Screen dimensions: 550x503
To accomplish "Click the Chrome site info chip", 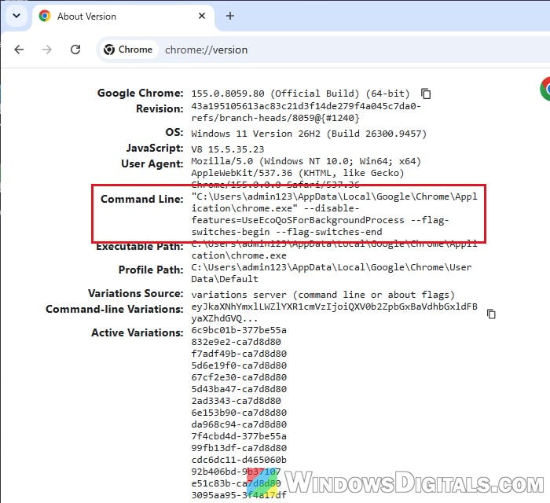I will (x=128, y=50).
